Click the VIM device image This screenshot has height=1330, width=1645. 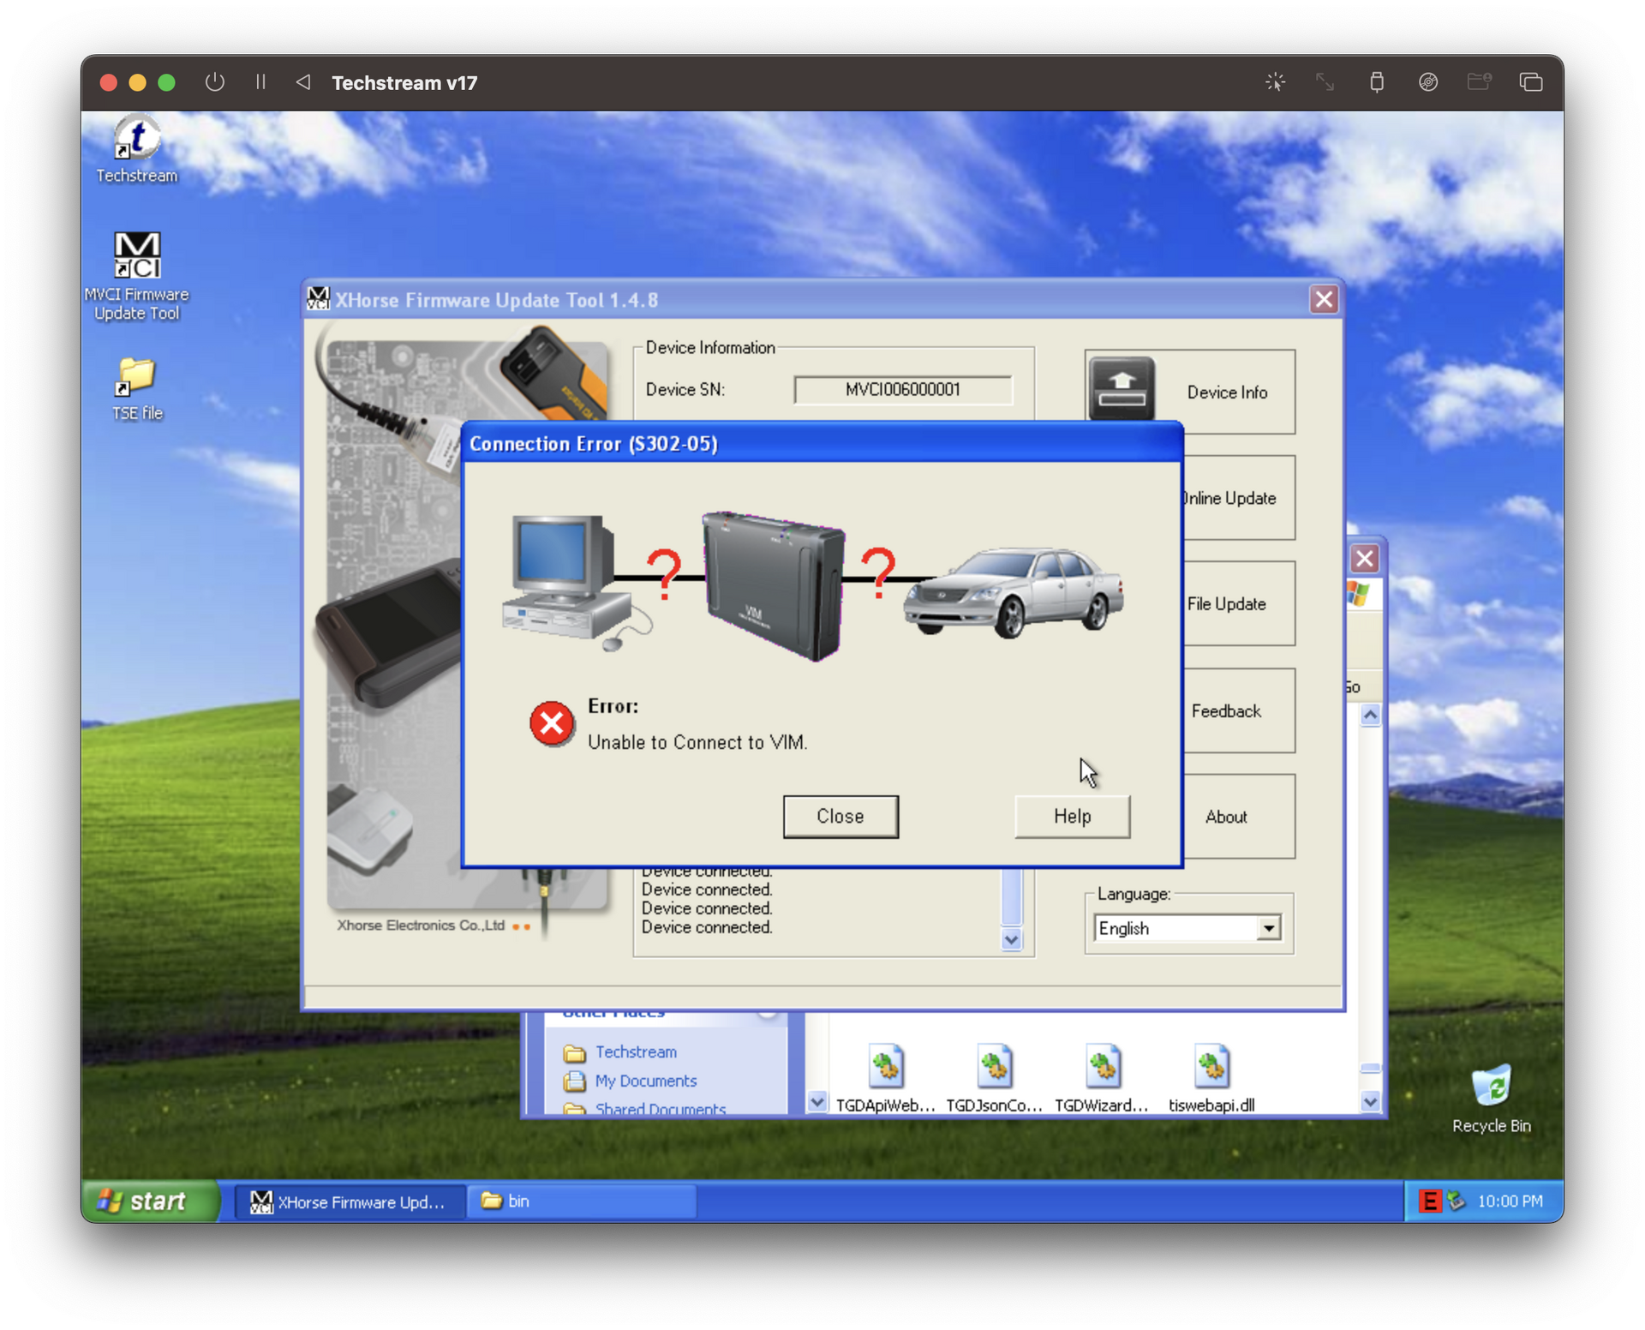[x=774, y=587]
